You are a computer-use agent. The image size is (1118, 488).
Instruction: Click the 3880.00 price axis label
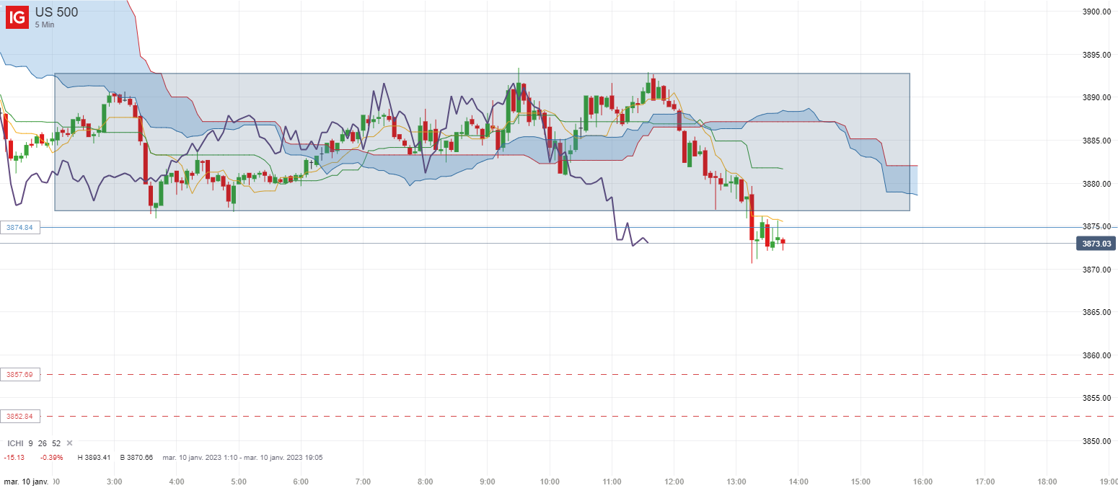pos(1096,184)
